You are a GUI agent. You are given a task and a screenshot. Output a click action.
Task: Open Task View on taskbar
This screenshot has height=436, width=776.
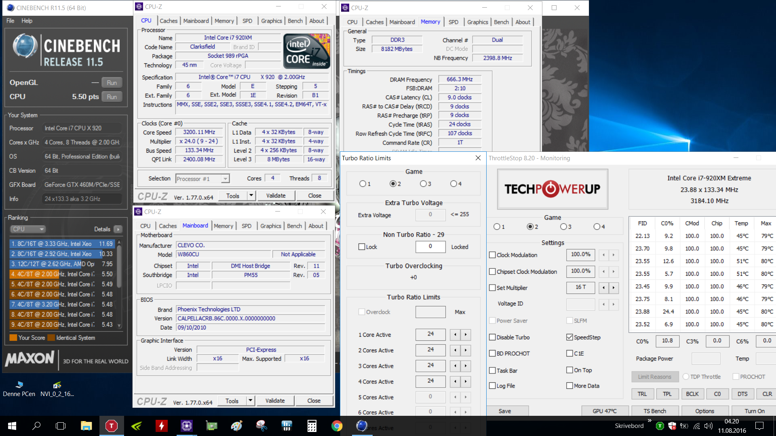tap(61, 426)
